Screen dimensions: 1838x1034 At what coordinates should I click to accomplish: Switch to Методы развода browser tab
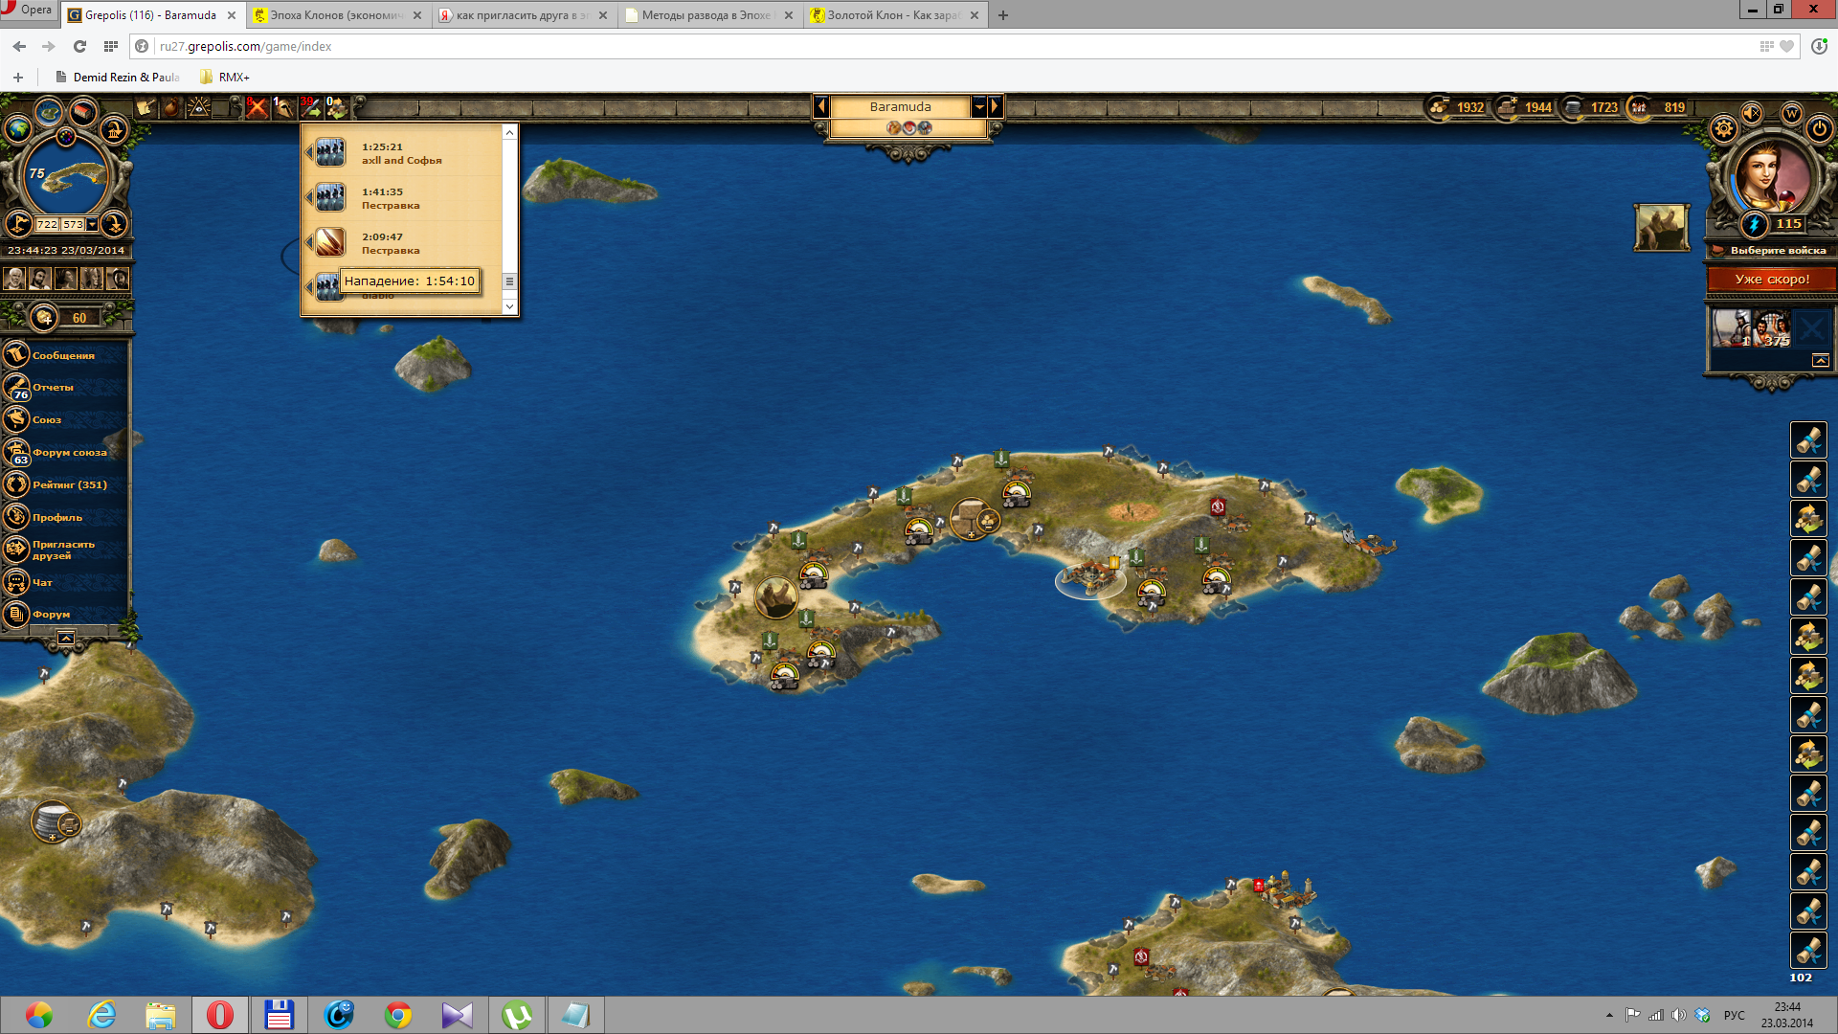click(x=708, y=15)
